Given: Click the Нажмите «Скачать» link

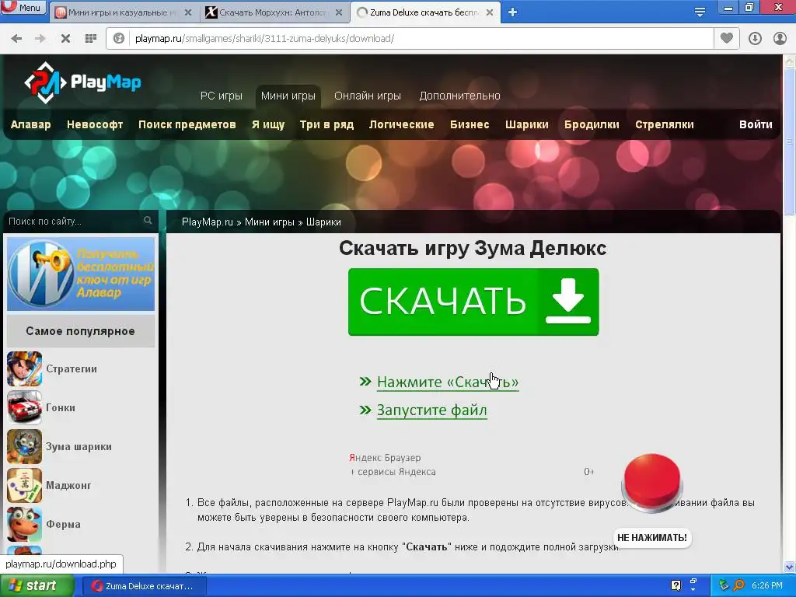Looking at the screenshot, I should pyautogui.click(x=448, y=382).
